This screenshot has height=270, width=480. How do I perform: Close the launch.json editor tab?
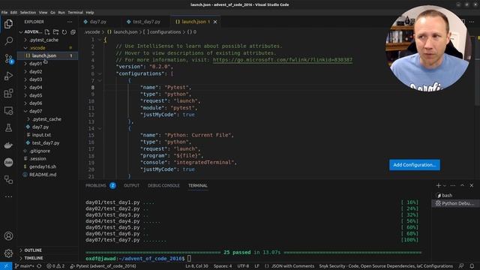tap(215, 22)
